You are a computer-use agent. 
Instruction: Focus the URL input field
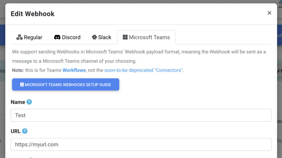click(x=141, y=144)
